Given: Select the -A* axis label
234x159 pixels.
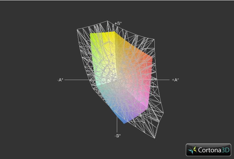Looking at the screenshot, I should coord(60,80).
